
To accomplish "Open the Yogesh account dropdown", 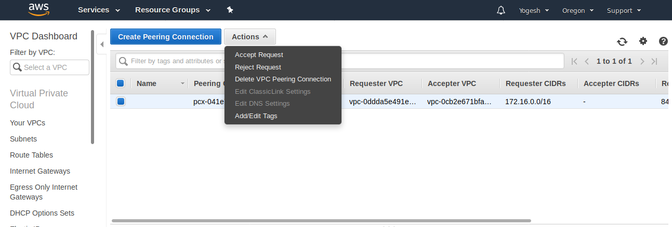I will coord(534,10).
